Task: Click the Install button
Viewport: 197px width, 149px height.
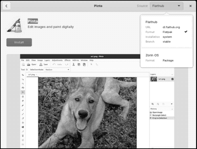Action: point(19,42)
